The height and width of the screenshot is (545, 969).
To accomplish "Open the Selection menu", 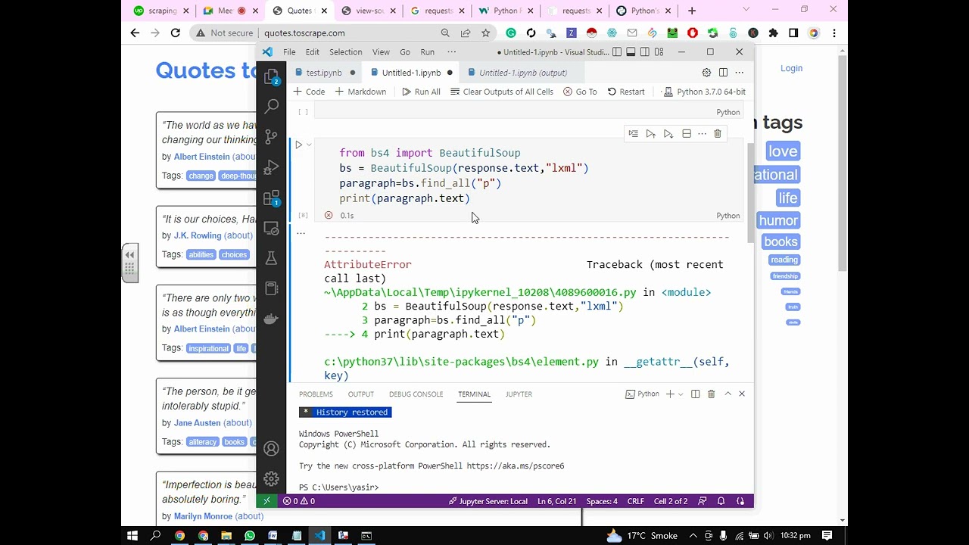I will [345, 52].
